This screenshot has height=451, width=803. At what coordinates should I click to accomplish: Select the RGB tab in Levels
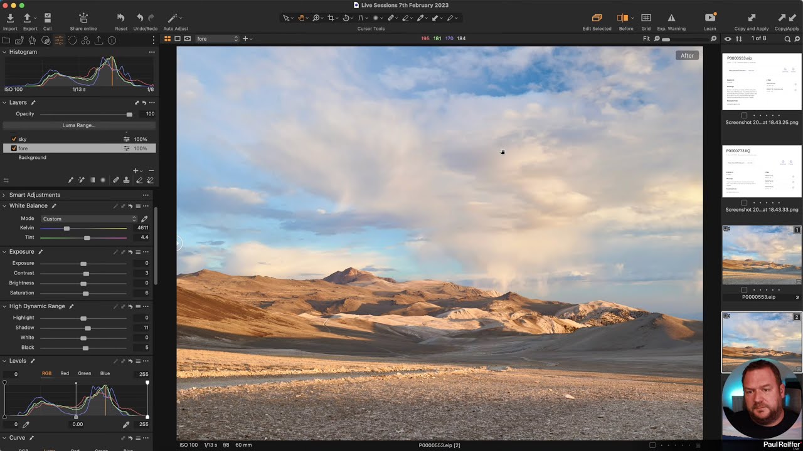point(46,373)
